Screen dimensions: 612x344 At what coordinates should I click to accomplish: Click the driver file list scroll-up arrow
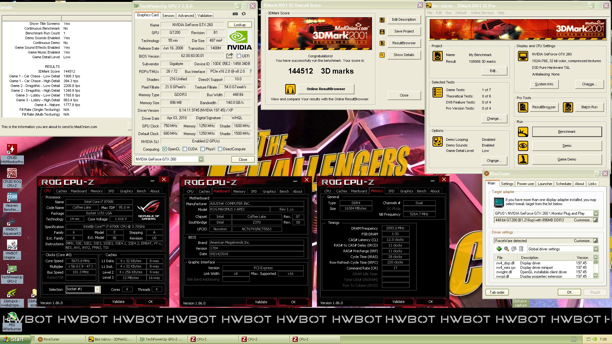595,257
